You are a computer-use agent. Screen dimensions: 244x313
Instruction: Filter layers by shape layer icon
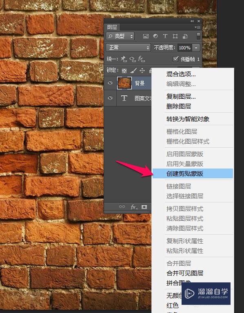click(175, 36)
